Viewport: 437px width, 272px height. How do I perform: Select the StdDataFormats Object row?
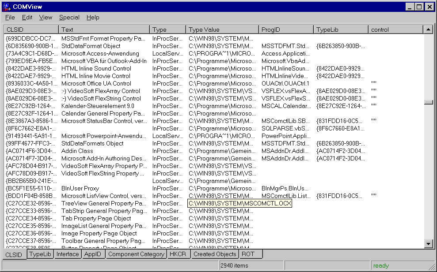214,144
